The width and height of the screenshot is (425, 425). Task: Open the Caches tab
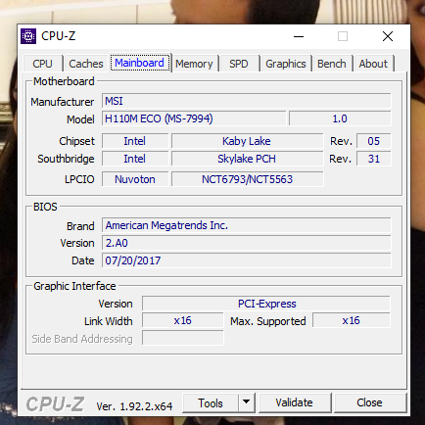pos(86,64)
